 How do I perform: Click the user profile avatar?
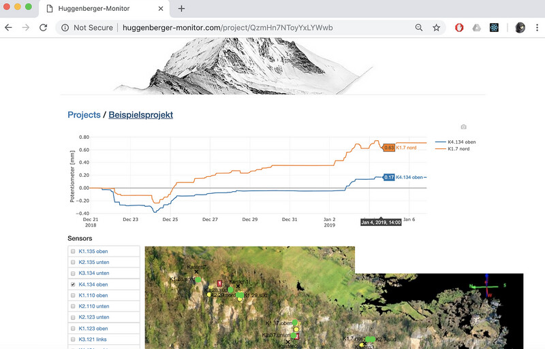[520, 27]
